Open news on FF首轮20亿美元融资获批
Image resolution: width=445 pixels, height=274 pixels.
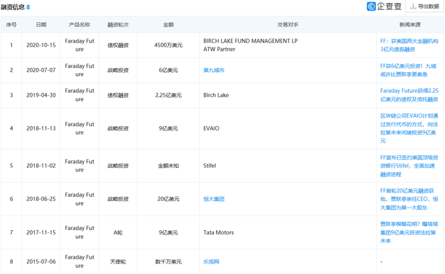pos(409,199)
